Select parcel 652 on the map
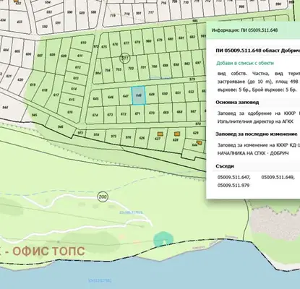 pyautogui.click(x=191, y=92)
